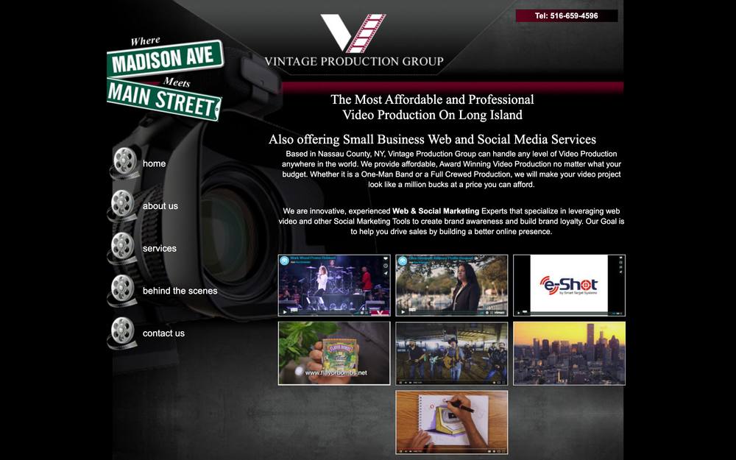Open the hand-drawing sketch video thumbnail
This screenshot has height=460, width=736.
[x=452, y=422]
